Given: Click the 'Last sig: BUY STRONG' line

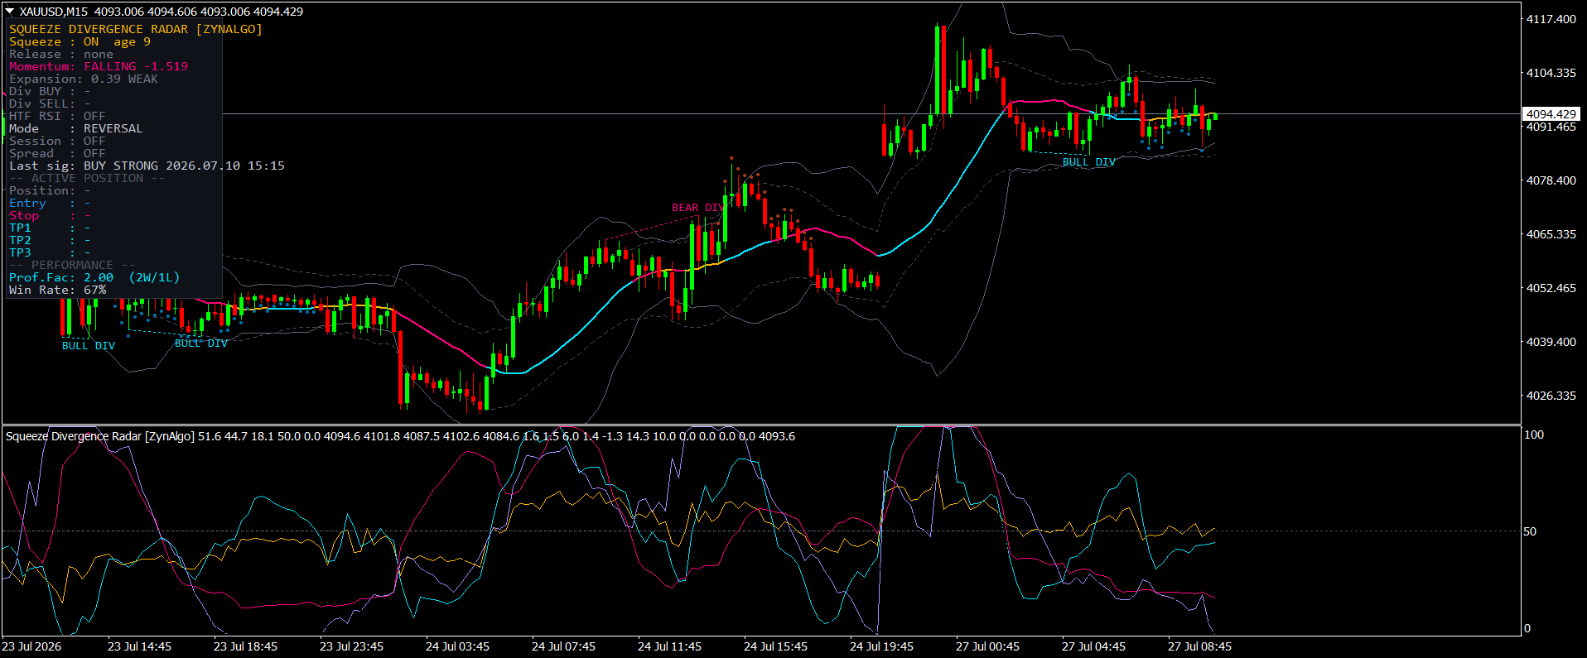Looking at the screenshot, I should pyautogui.click(x=147, y=166).
